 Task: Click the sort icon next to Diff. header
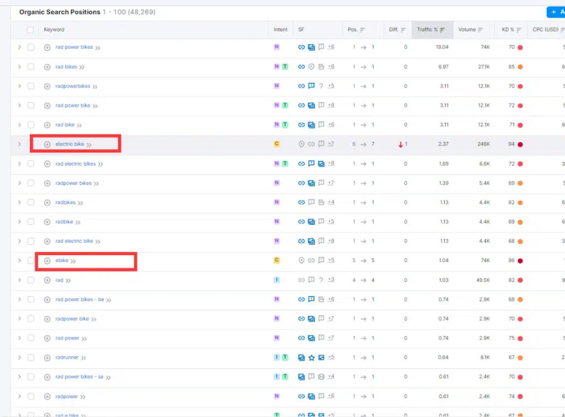[x=403, y=30]
